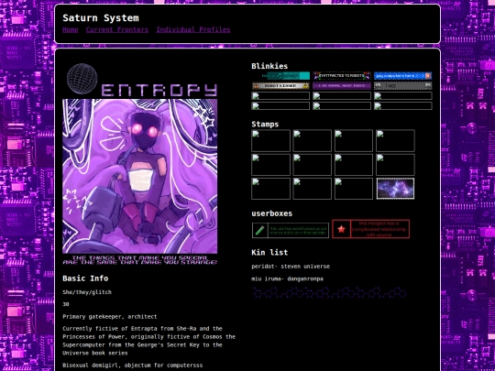Select 'peridot- steven universe' kin entry
Screen dimensions: 495x371
point(291,267)
